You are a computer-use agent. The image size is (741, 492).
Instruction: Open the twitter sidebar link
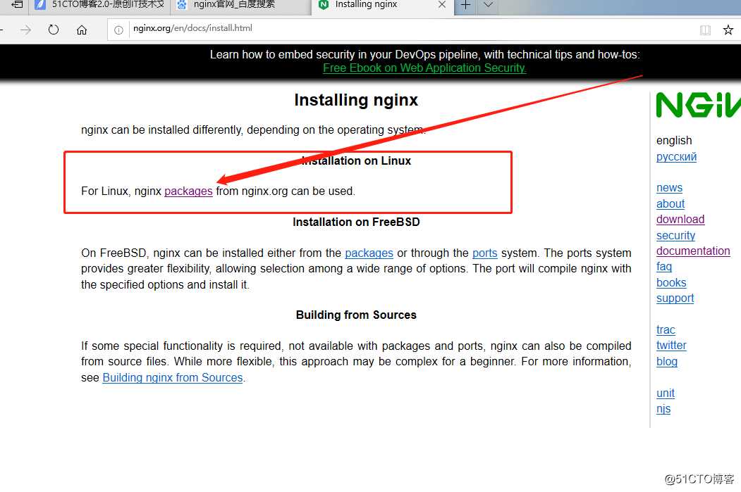671,346
